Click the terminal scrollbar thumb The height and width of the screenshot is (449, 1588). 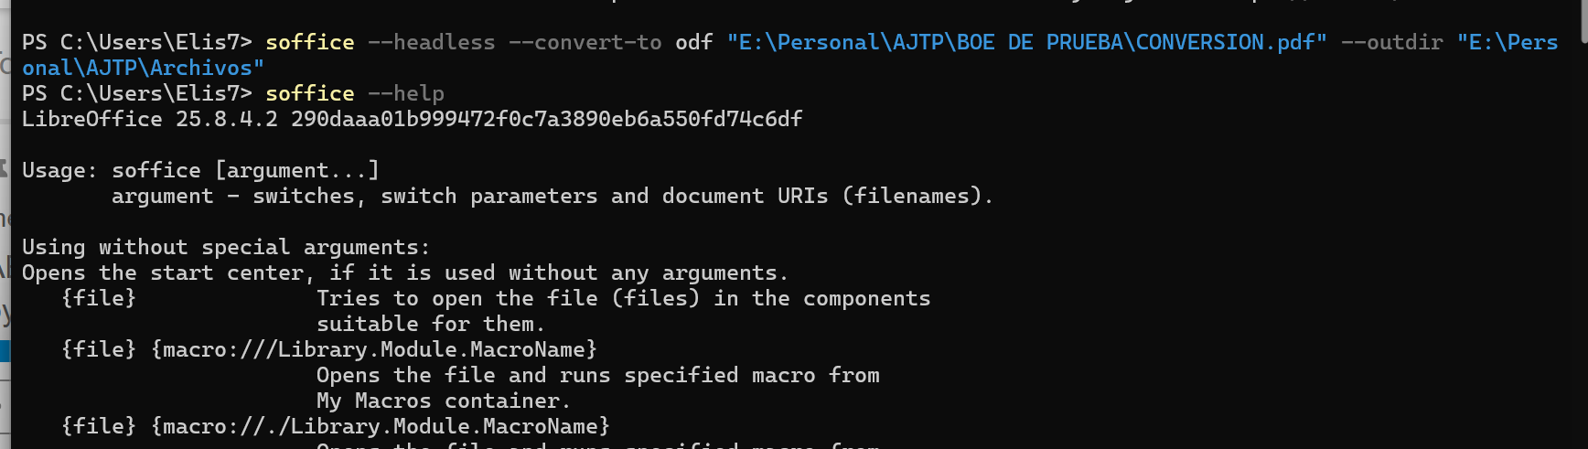click(1583, 22)
